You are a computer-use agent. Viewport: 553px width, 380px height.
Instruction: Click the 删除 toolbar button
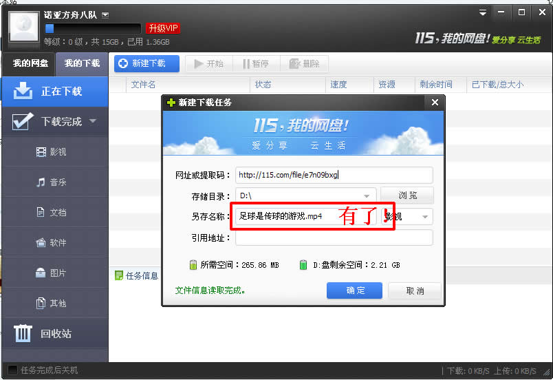(x=305, y=64)
